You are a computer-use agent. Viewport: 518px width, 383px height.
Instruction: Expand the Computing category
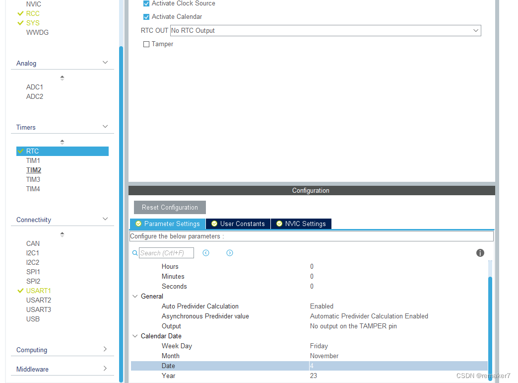(x=105, y=349)
